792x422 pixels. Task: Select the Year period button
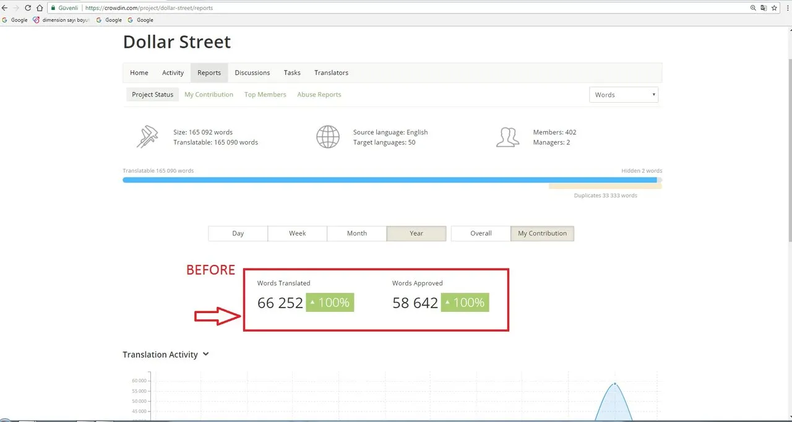[416, 233]
